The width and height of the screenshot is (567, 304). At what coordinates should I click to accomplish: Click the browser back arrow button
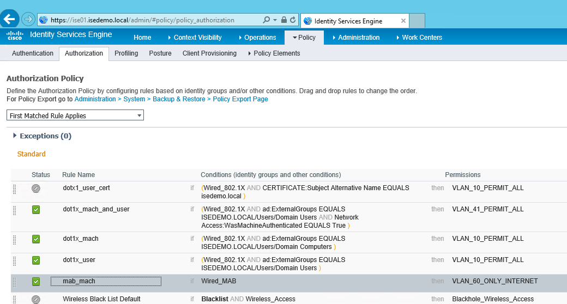click(x=9, y=19)
